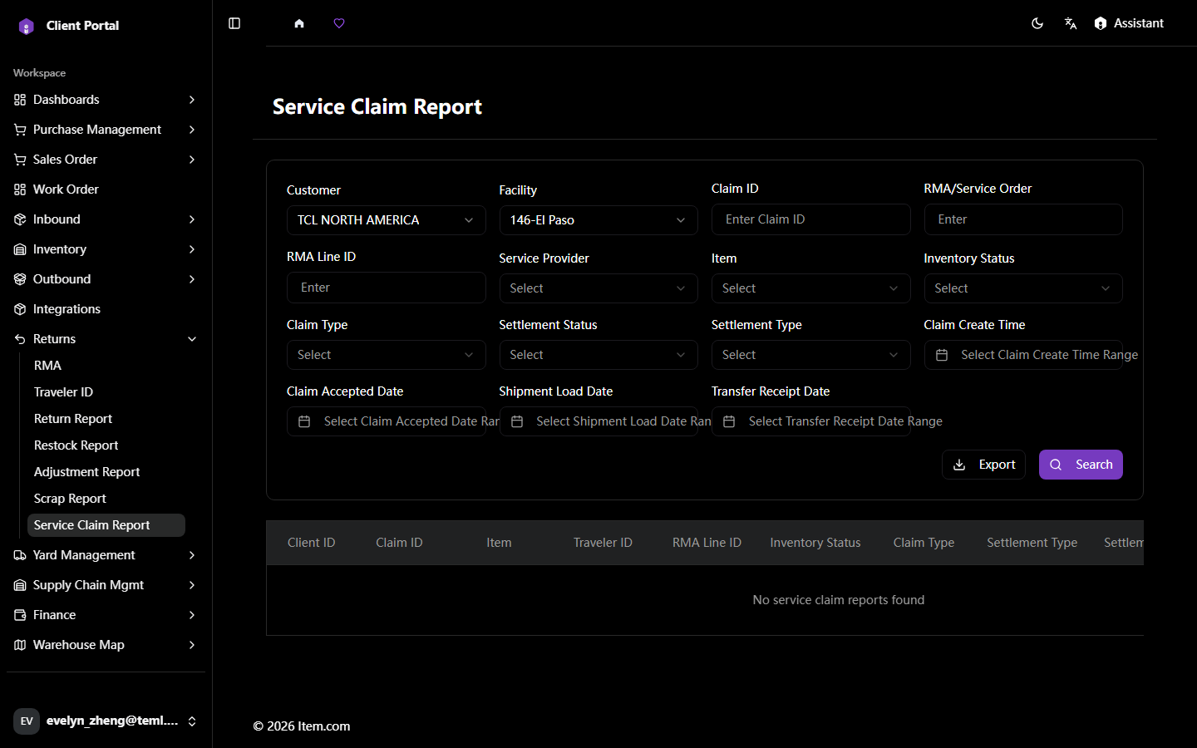1197x748 pixels.
Task: Open the Settlement Status dropdown
Action: coord(598,355)
